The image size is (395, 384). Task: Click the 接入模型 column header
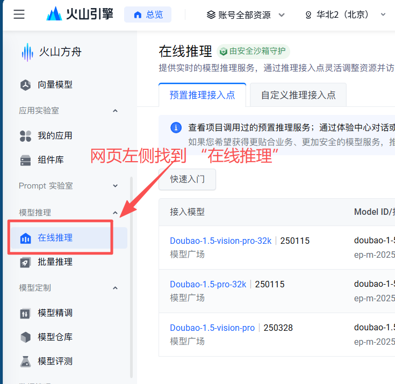pyautogui.click(x=187, y=212)
